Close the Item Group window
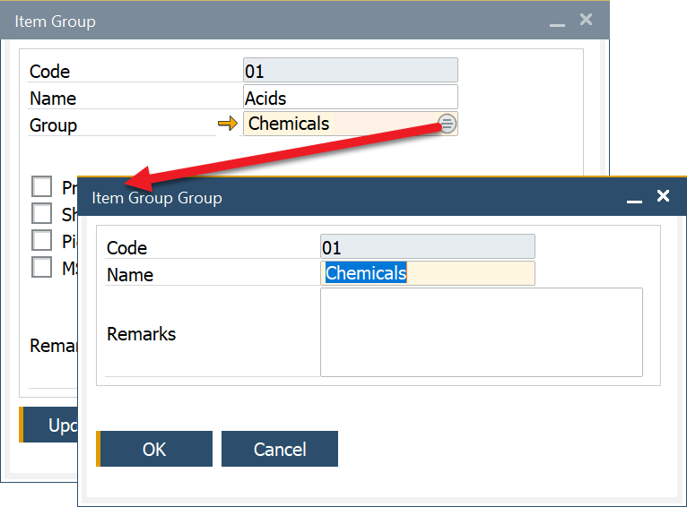Screen dimensions: 687x507 (x=586, y=19)
